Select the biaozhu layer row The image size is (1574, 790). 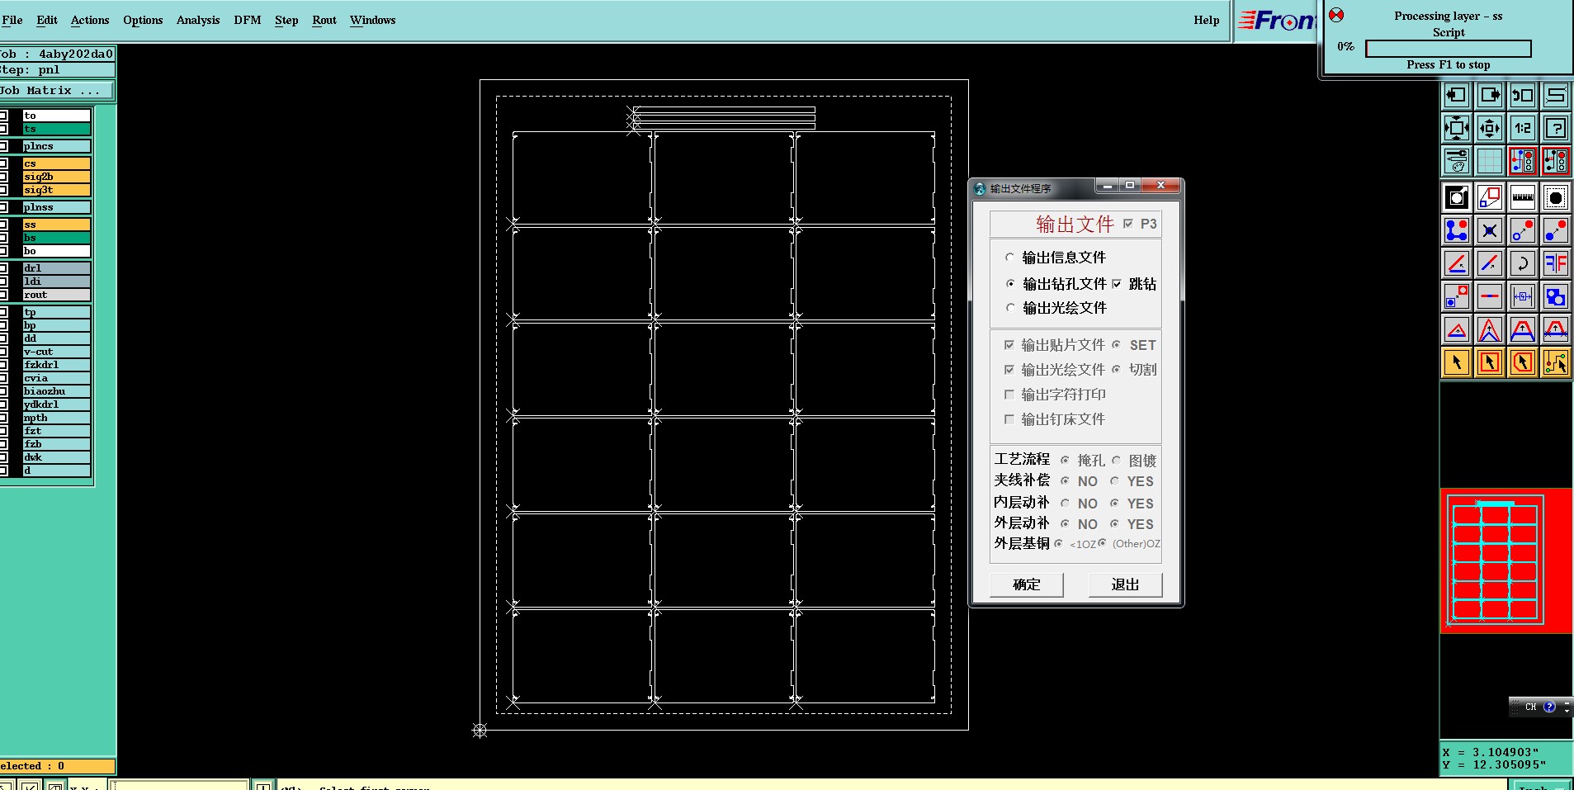point(56,391)
